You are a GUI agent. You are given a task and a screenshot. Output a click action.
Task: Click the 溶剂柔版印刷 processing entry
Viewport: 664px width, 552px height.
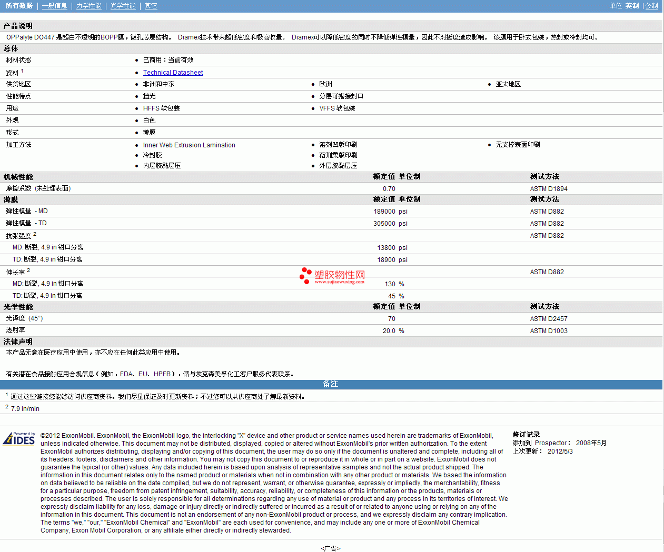(338, 155)
